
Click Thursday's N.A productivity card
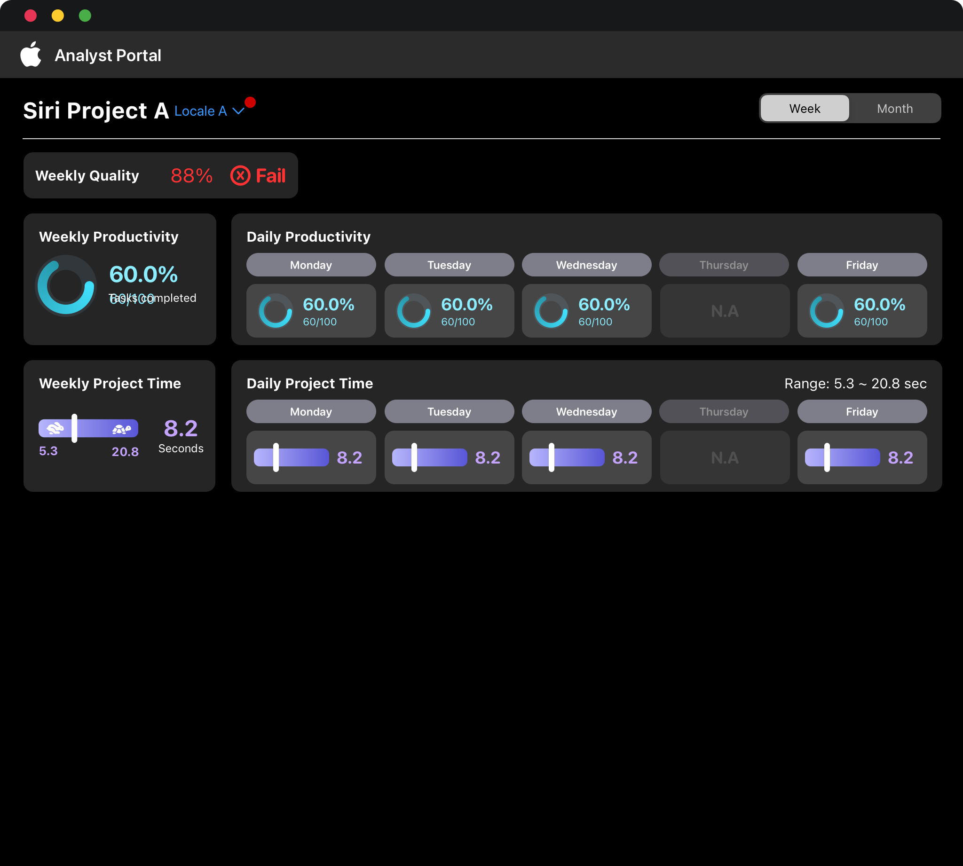tap(725, 311)
